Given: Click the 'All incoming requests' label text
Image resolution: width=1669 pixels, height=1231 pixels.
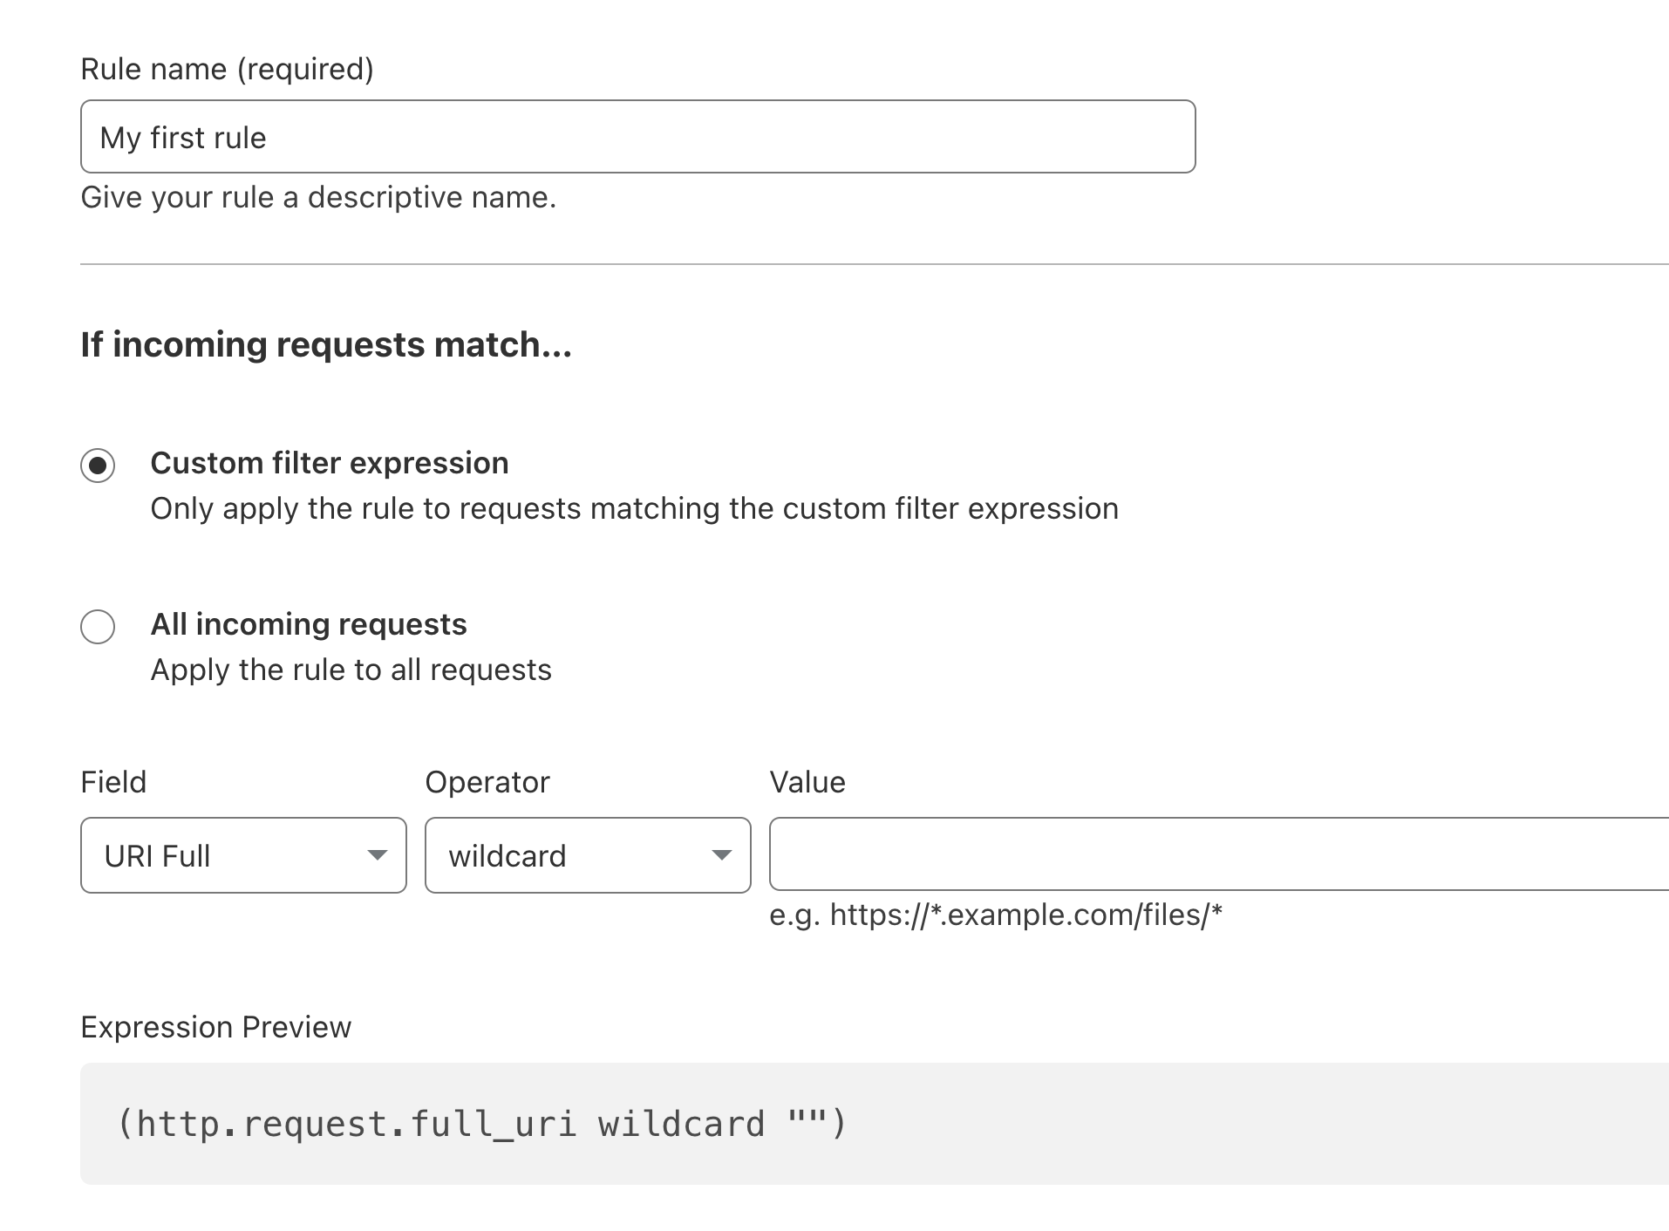Looking at the screenshot, I should 309,624.
